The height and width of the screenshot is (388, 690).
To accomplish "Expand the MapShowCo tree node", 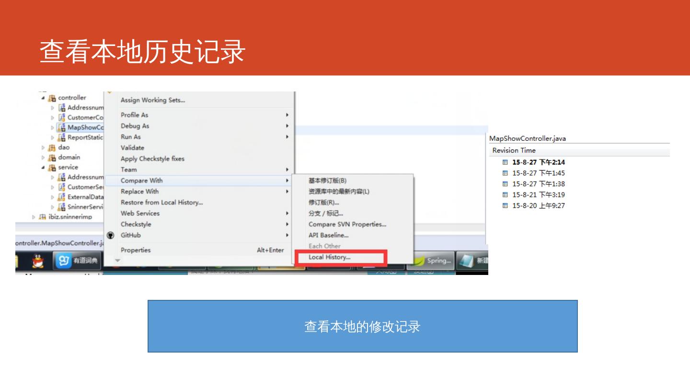I will (53, 128).
